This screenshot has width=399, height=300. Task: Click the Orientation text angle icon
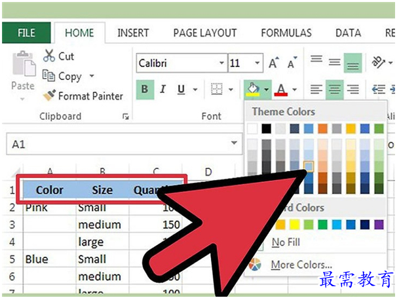click(x=378, y=62)
